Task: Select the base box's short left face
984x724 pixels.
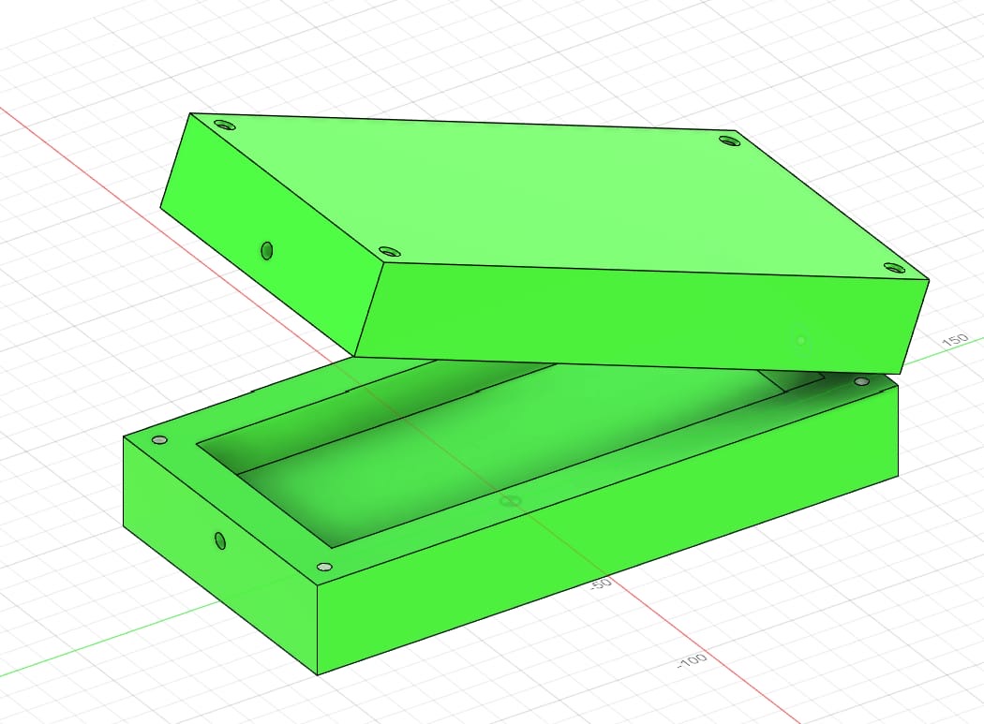Action: pos(219,555)
